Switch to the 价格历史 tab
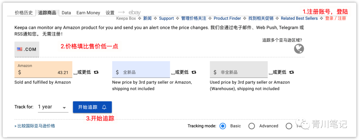The height and width of the screenshot is (140, 359). pyautogui.click(x=24, y=13)
